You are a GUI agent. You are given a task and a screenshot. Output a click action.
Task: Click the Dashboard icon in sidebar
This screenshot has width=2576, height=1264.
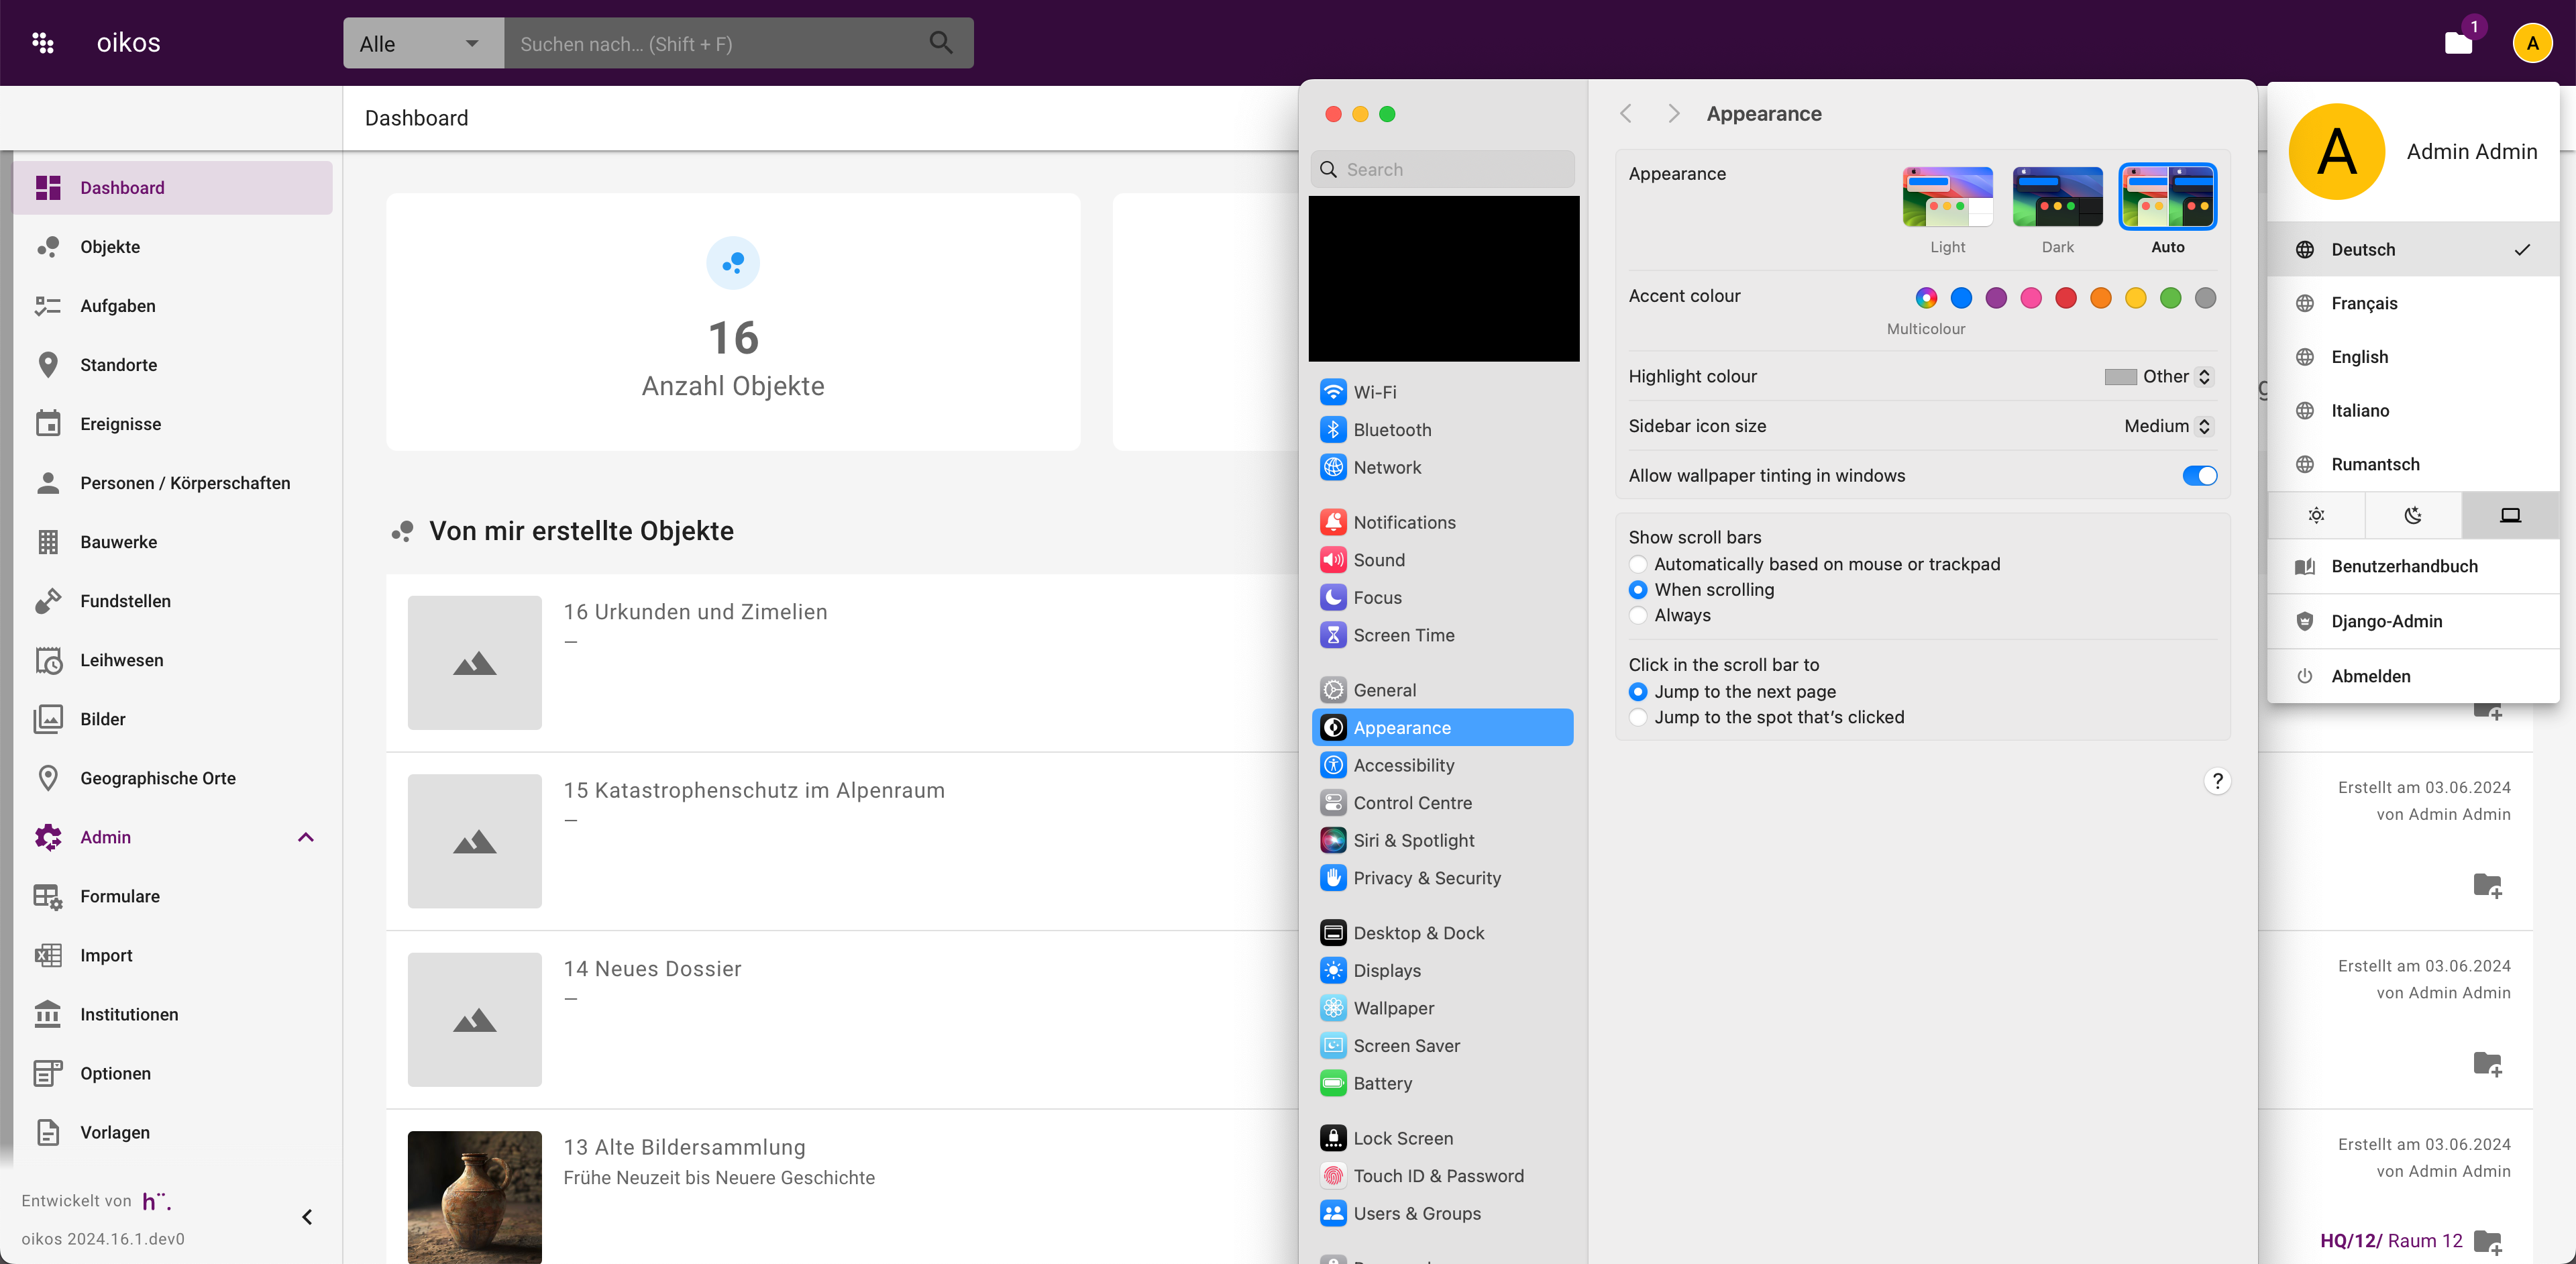(x=49, y=187)
